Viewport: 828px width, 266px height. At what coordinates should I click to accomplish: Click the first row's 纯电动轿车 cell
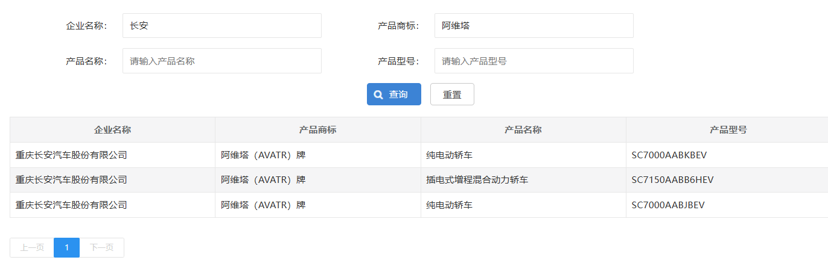pyautogui.click(x=449, y=155)
